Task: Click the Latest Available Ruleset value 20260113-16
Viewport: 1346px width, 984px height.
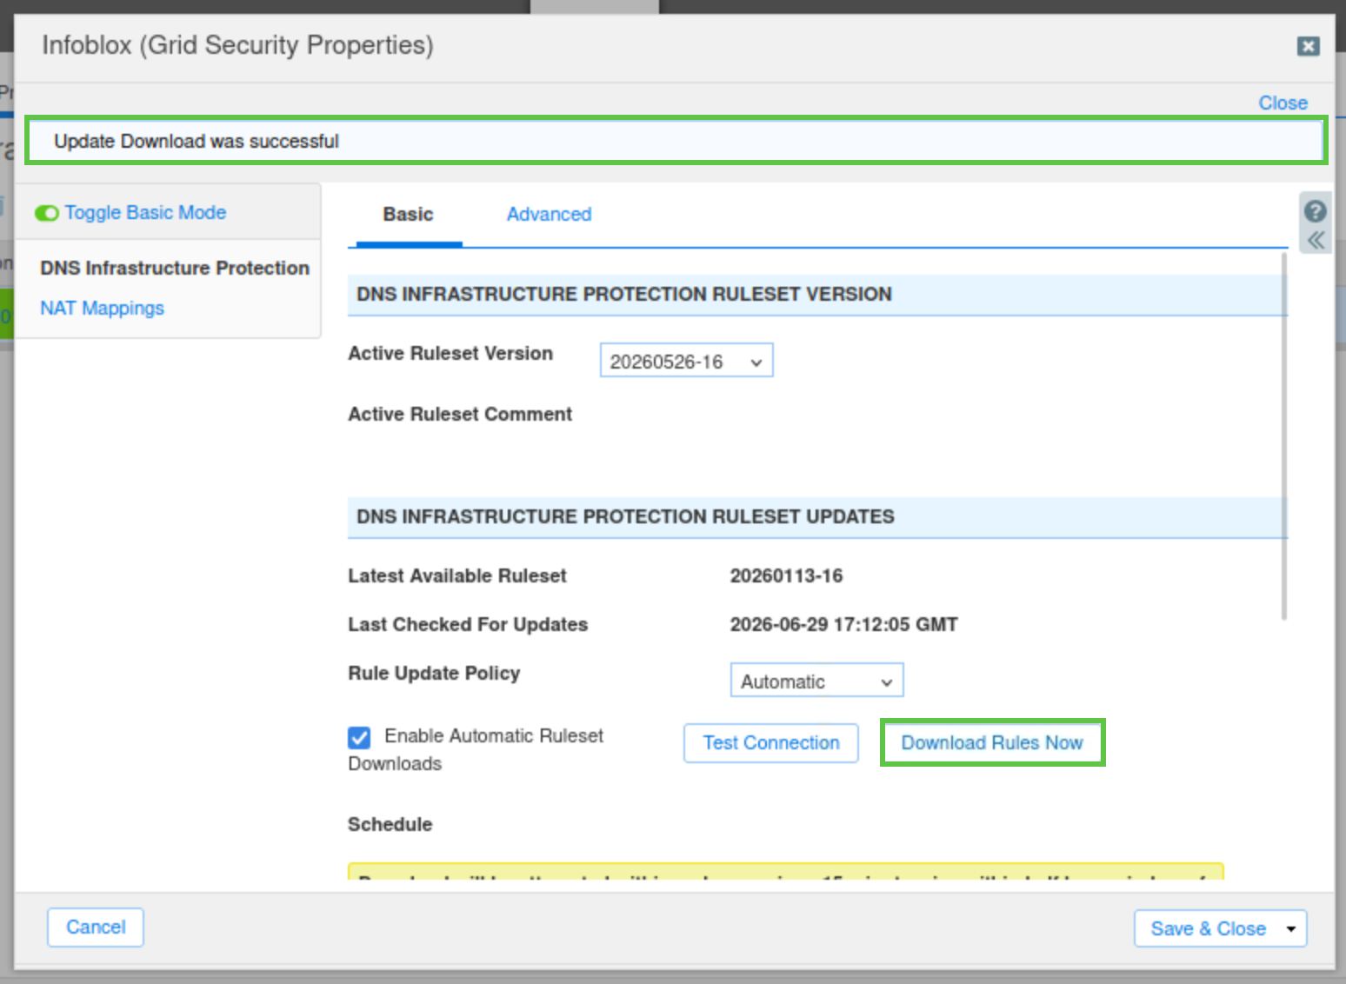Action: pyautogui.click(x=786, y=575)
